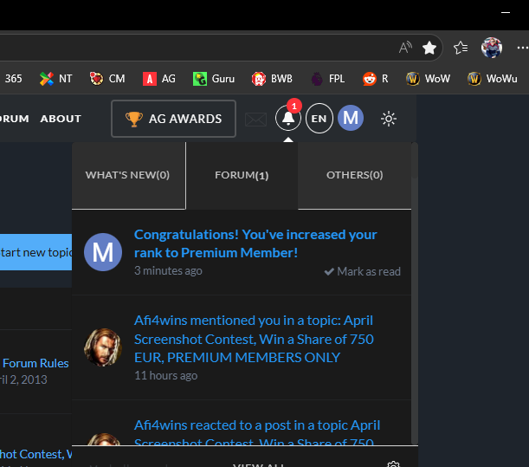Switch to the What's New(0) tab
Screen dimensions: 529x467
point(127,175)
